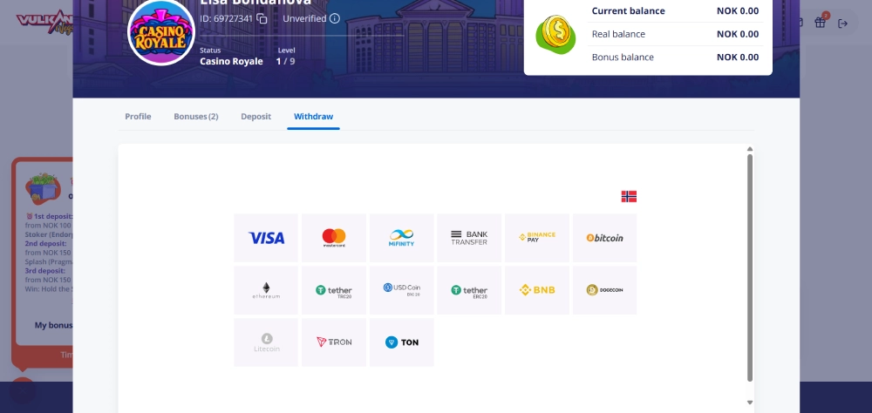Open the Norwegian flag country selector
This screenshot has width=872, height=413.
[629, 196]
